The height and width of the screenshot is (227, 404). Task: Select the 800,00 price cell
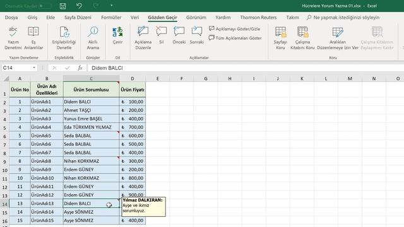133,178
